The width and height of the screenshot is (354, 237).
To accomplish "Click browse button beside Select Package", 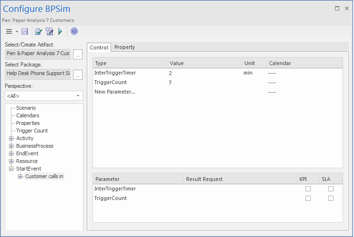I will click(78, 74).
